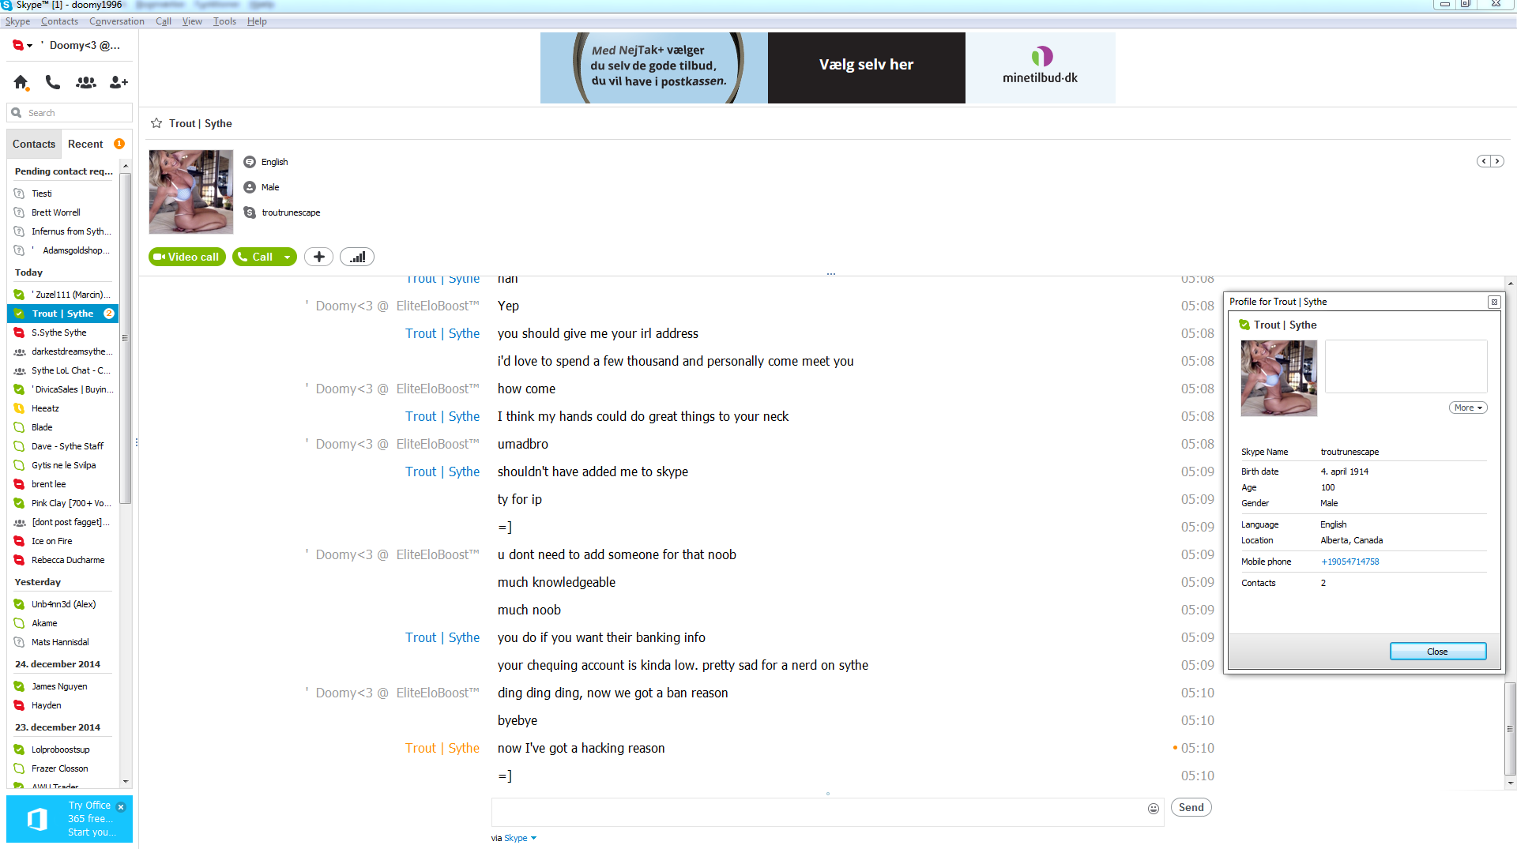
Task: Open the call phones dial icon
Action: 53,82
